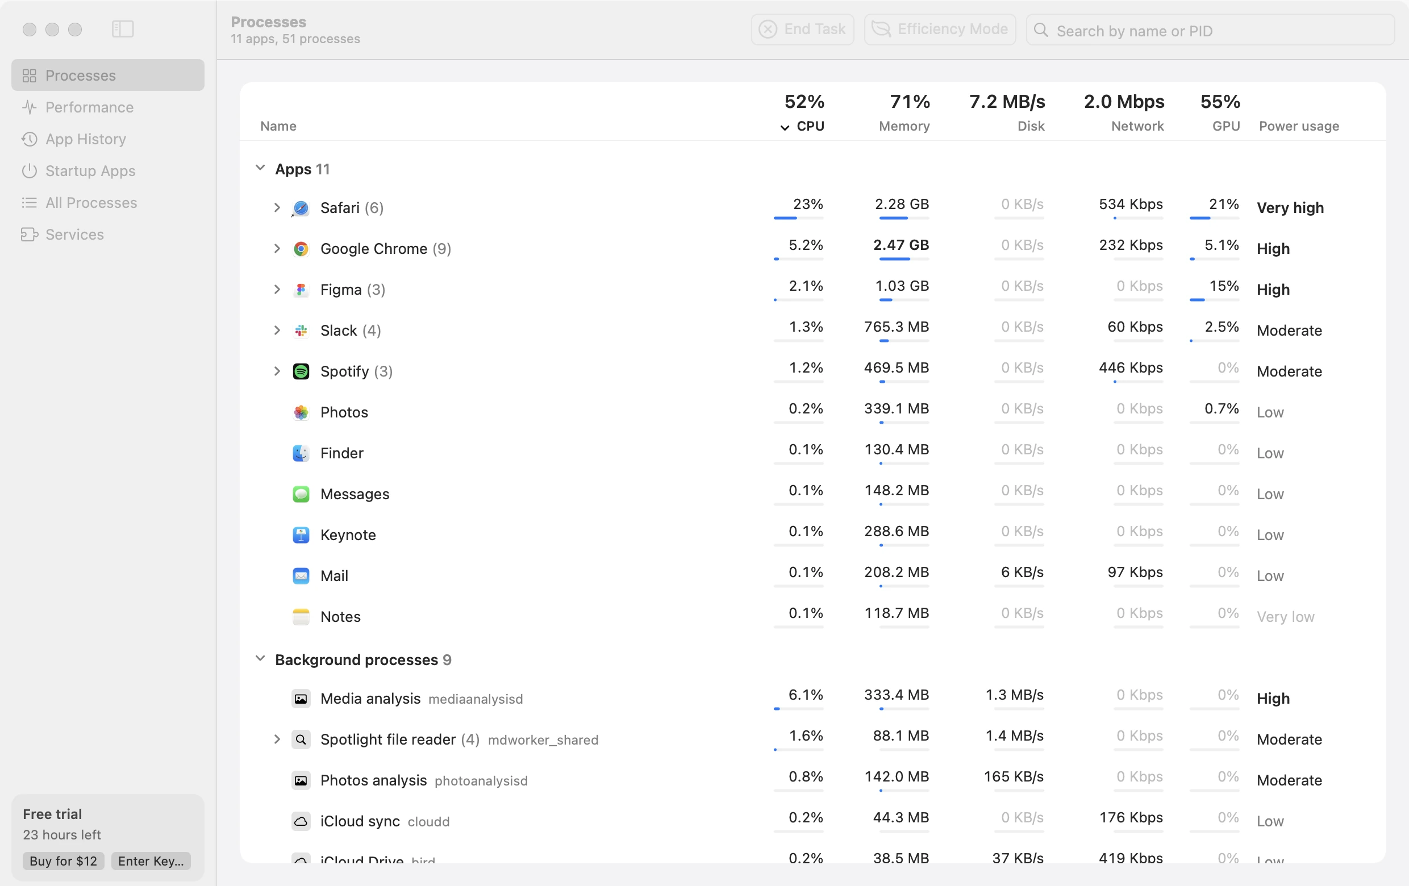
Task: Expand the Safari process group
Action: coord(277,208)
